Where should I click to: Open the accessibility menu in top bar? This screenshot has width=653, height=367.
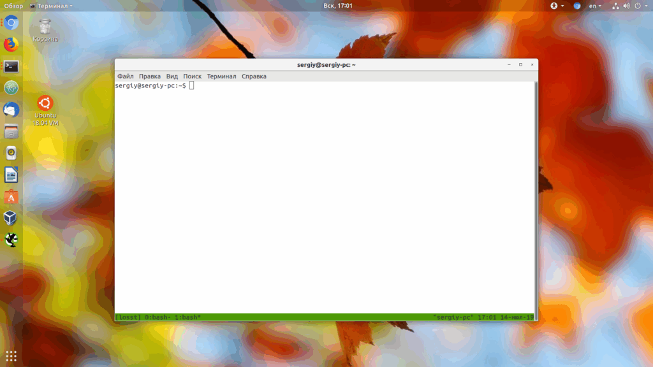[557, 6]
